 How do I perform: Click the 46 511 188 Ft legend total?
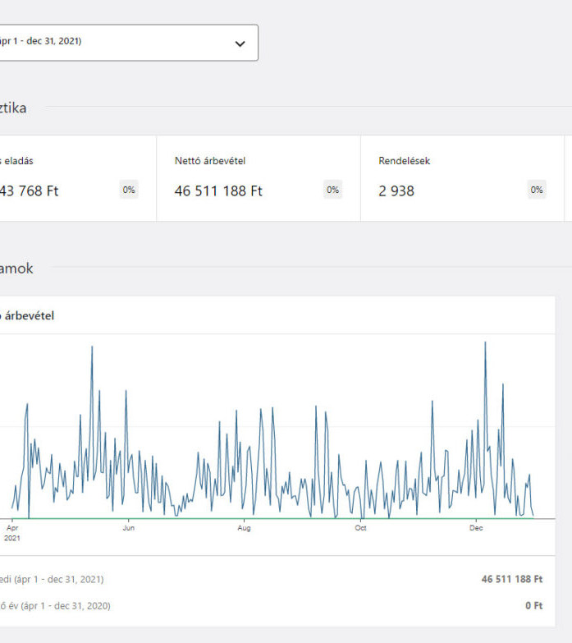coord(511,579)
